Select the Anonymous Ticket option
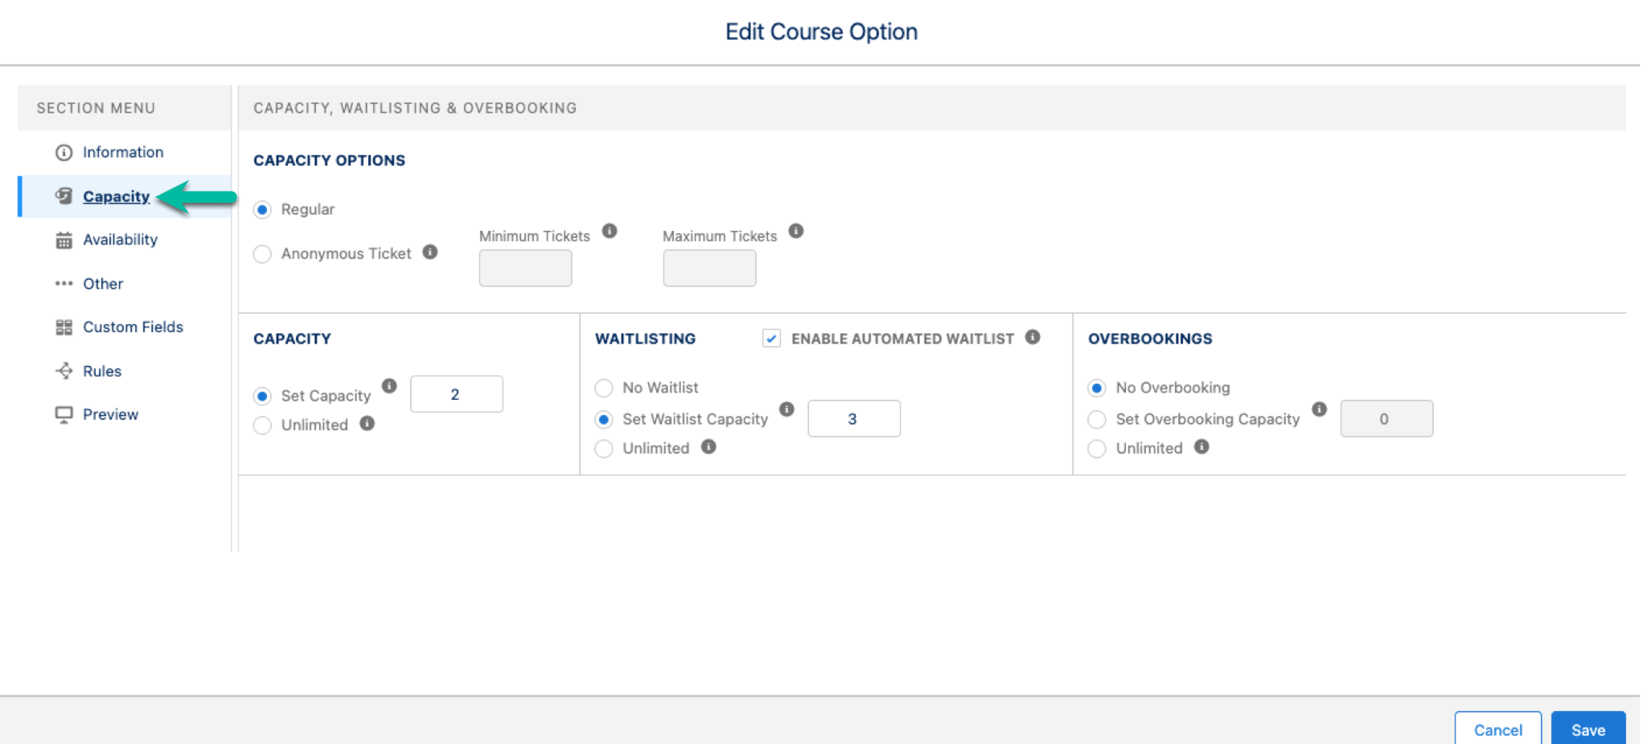The width and height of the screenshot is (1647, 744). click(x=261, y=253)
